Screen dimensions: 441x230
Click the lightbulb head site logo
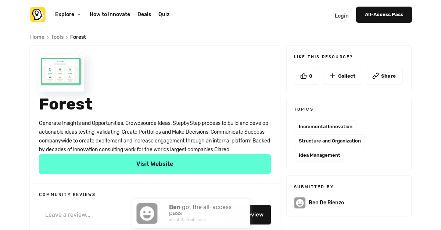[38, 15]
